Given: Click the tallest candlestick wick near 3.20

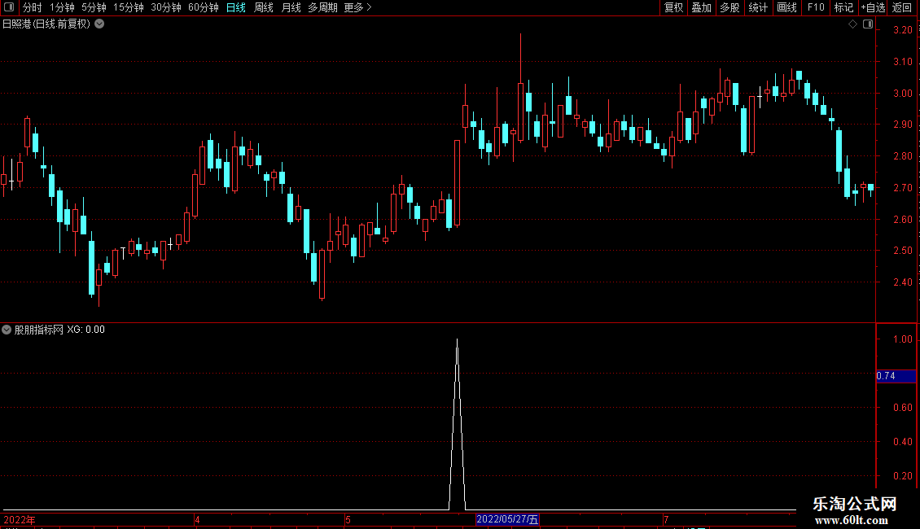Looking at the screenshot, I should click(520, 58).
